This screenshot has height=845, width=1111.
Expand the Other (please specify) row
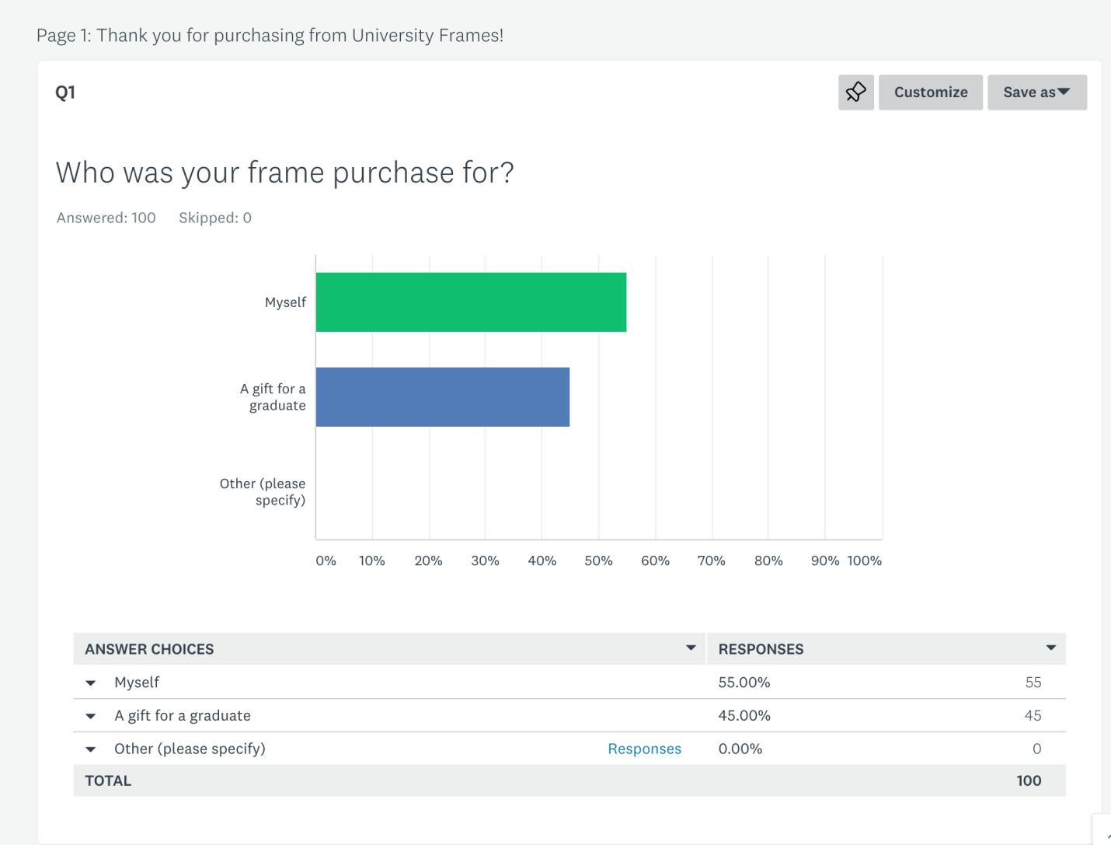pyautogui.click(x=91, y=749)
